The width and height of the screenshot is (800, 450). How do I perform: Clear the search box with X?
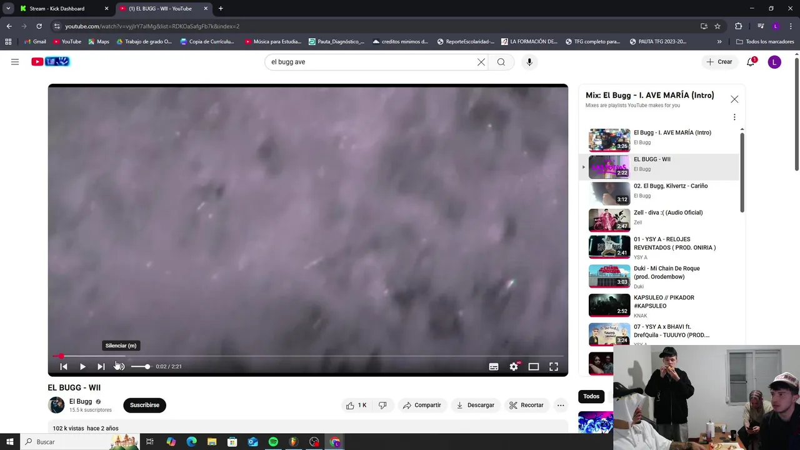tap(481, 62)
